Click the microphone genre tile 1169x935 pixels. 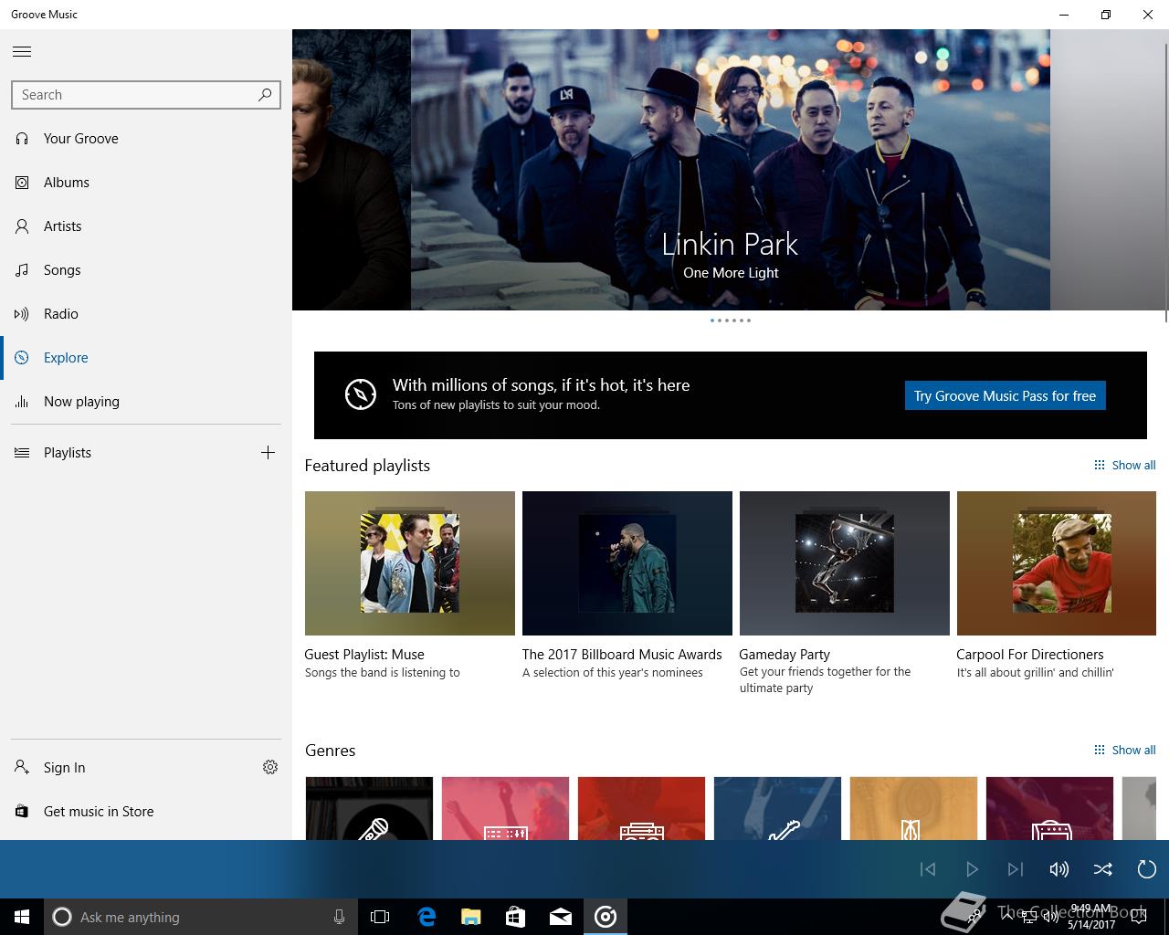(x=369, y=808)
